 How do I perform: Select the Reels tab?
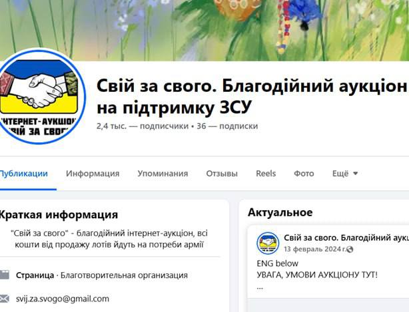click(x=266, y=174)
